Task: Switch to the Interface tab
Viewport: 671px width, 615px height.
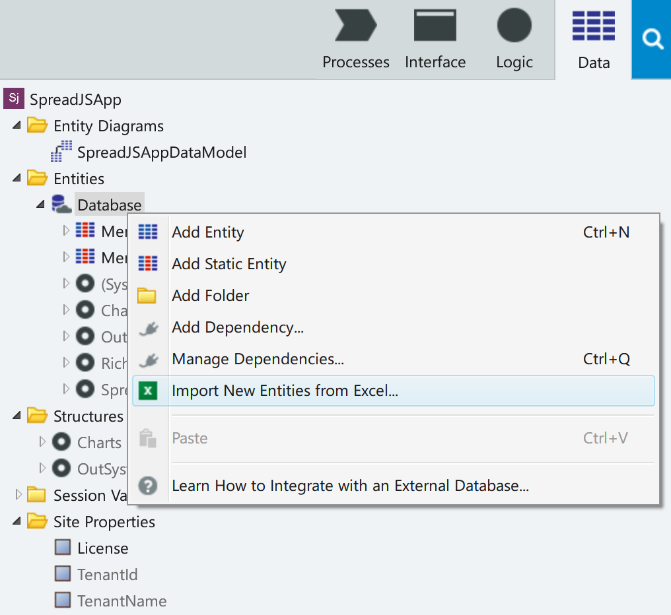Action: tap(435, 40)
